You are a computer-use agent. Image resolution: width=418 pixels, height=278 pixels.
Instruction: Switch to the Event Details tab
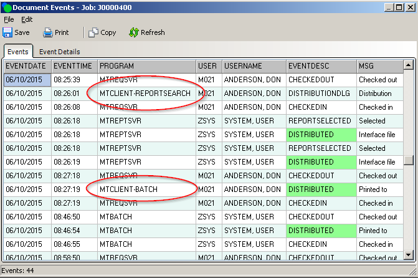click(59, 52)
